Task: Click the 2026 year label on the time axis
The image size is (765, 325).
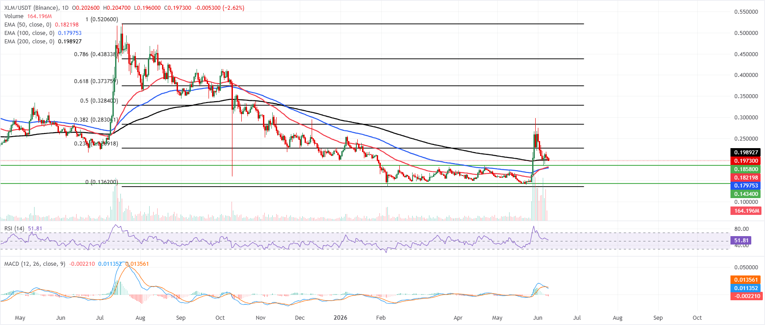Action: (340, 318)
